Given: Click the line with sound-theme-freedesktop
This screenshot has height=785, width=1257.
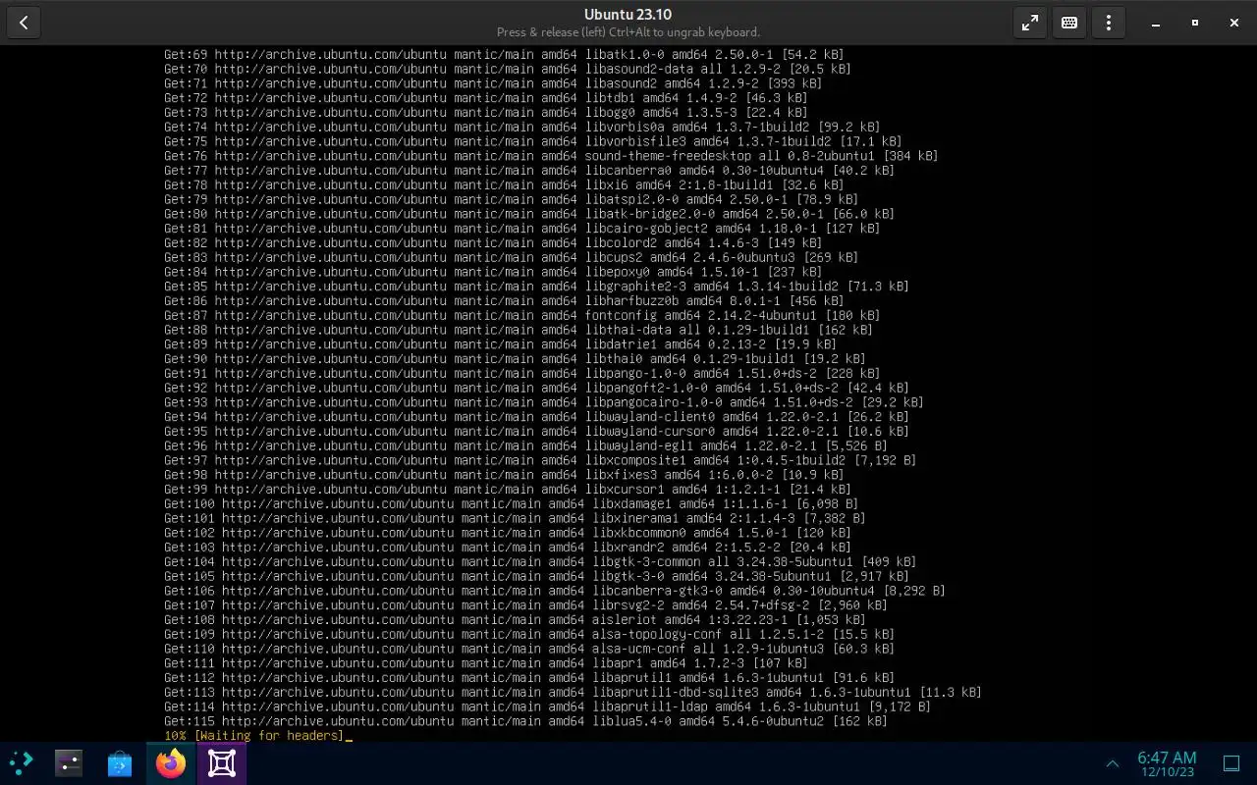Looking at the screenshot, I should tap(551, 155).
